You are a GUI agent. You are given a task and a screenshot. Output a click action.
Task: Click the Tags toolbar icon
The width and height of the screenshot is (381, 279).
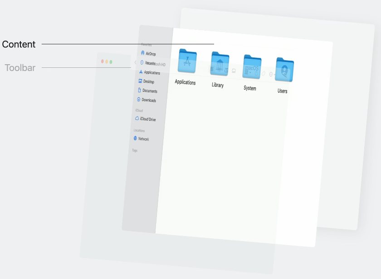(x=264, y=74)
